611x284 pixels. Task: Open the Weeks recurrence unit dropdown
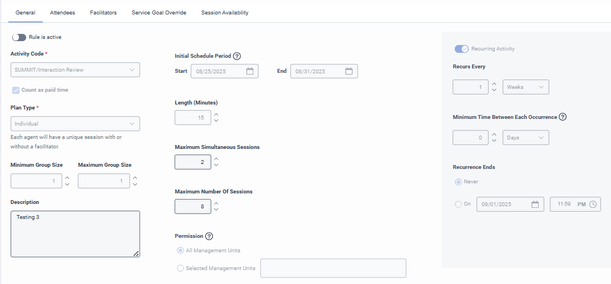[x=525, y=87]
